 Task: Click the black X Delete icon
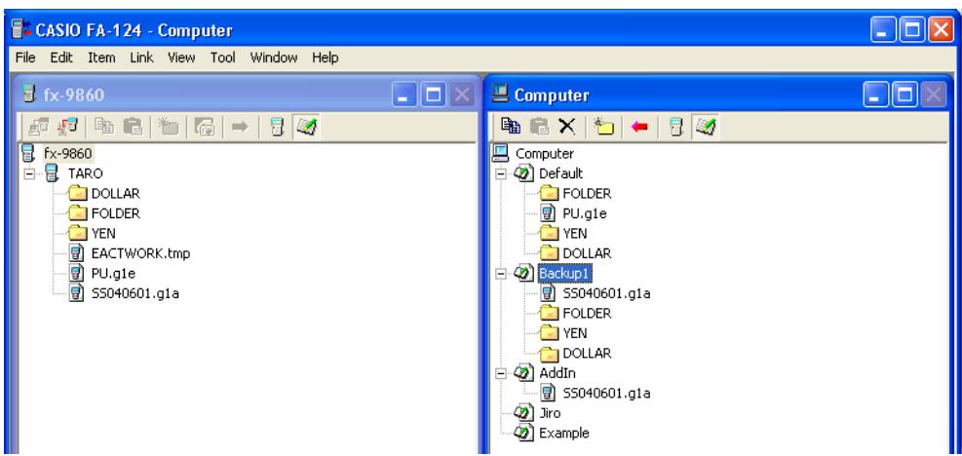pos(567,127)
